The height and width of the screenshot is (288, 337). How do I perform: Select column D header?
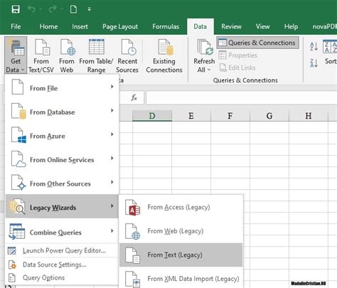click(152, 116)
